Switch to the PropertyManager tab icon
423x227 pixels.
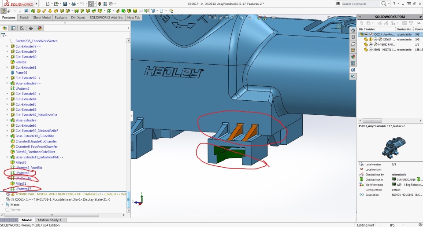click(x=13, y=28)
